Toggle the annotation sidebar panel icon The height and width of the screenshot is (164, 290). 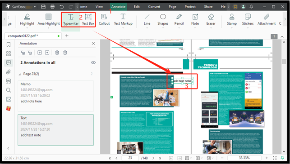(x=9, y=62)
